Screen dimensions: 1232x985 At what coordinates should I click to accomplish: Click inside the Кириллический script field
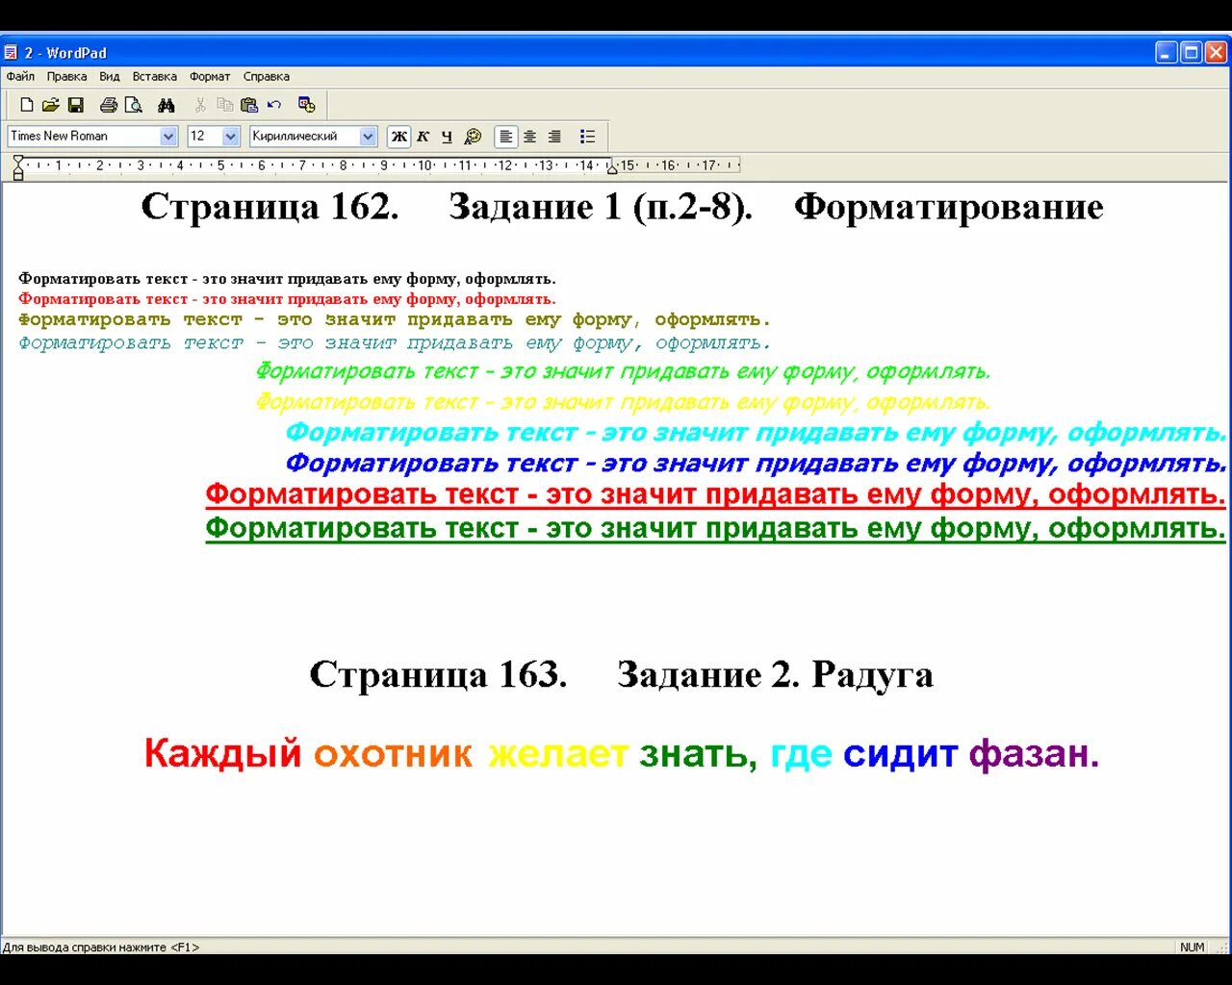(x=304, y=137)
